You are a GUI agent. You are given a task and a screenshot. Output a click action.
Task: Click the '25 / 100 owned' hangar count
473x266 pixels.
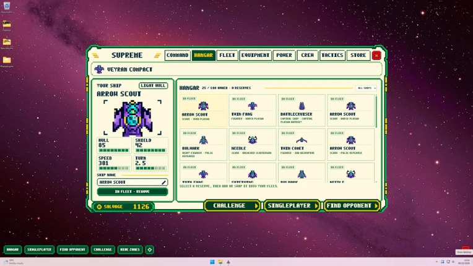coord(215,88)
